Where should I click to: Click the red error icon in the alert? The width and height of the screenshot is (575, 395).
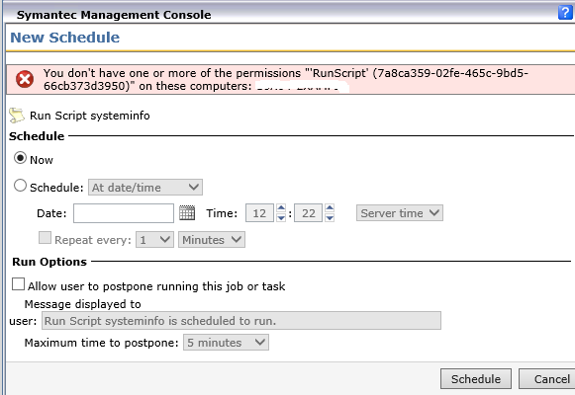click(25, 79)
